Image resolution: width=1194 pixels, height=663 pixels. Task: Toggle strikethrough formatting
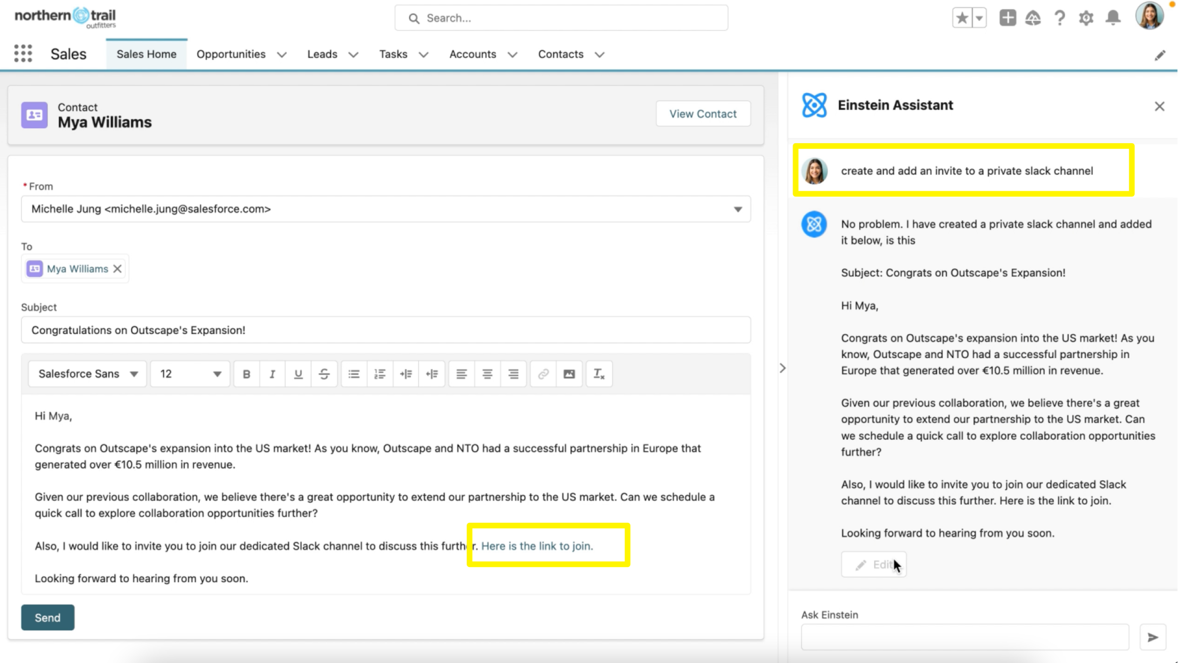[324, 374]
